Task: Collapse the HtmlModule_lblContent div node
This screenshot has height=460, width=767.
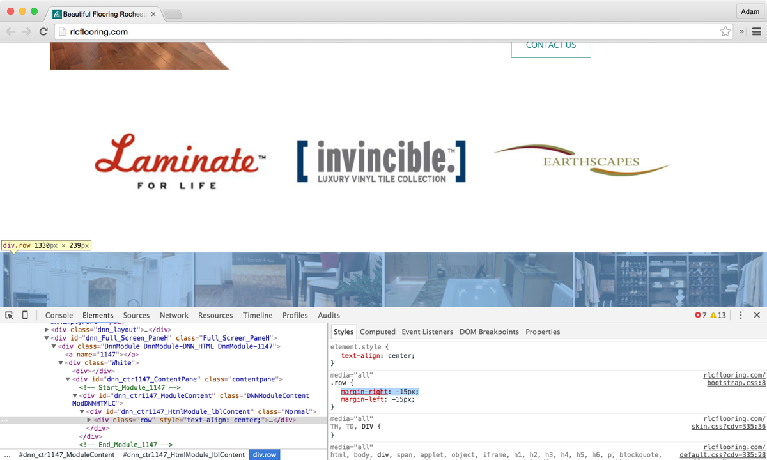Action: click(82, 412)
